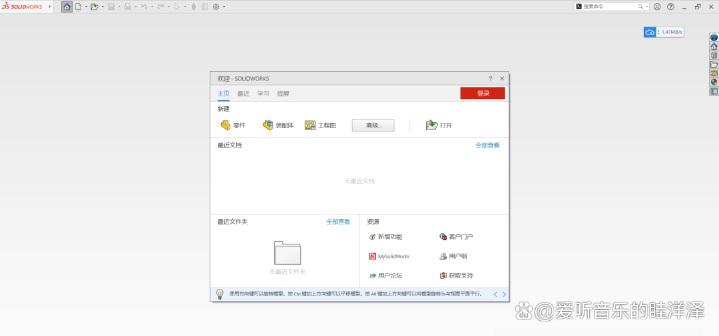Click the 高级... button
The image size is (719, 336).
coord(373,126)
